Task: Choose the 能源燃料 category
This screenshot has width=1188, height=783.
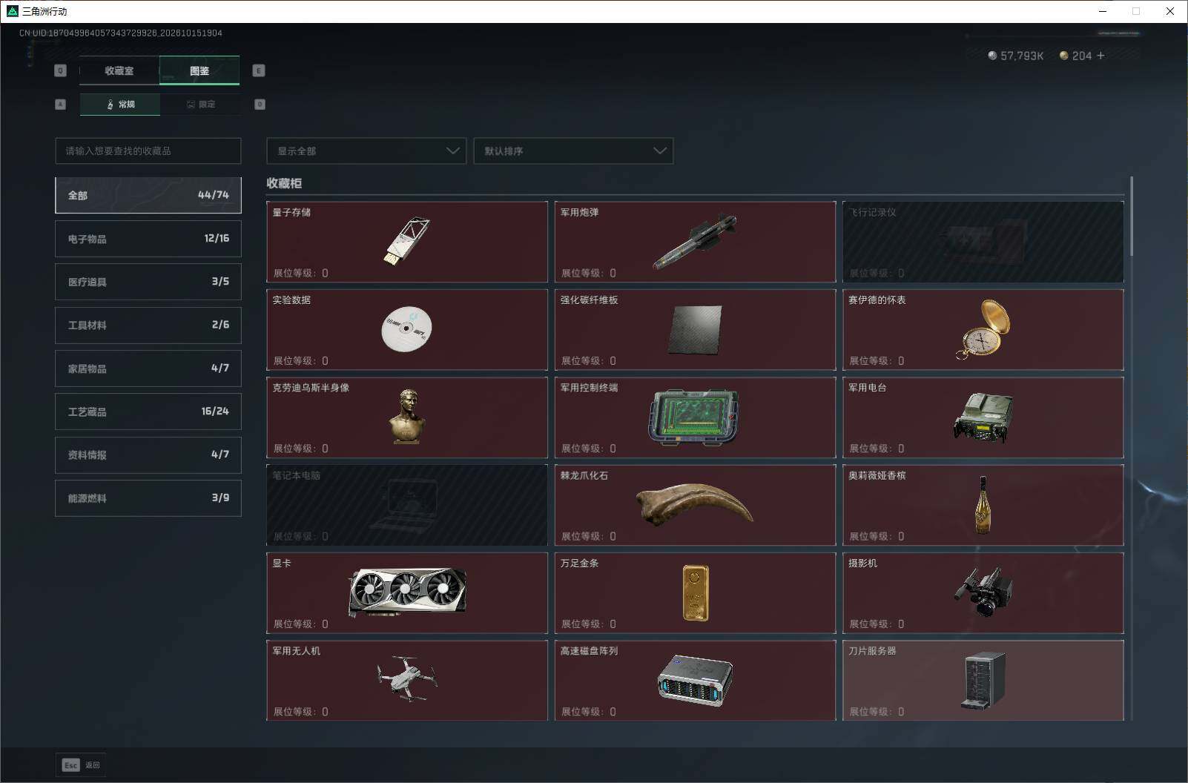Action: click(x=148, y=498)
